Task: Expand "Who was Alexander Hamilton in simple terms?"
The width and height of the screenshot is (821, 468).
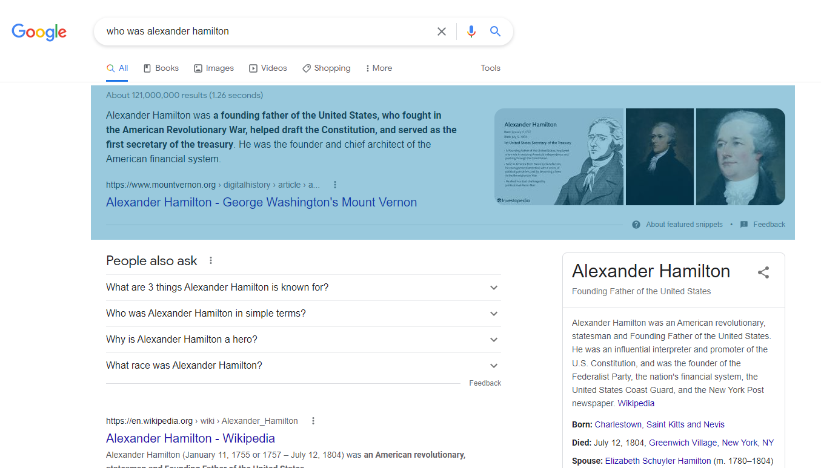Action: [x=494, y=314]
